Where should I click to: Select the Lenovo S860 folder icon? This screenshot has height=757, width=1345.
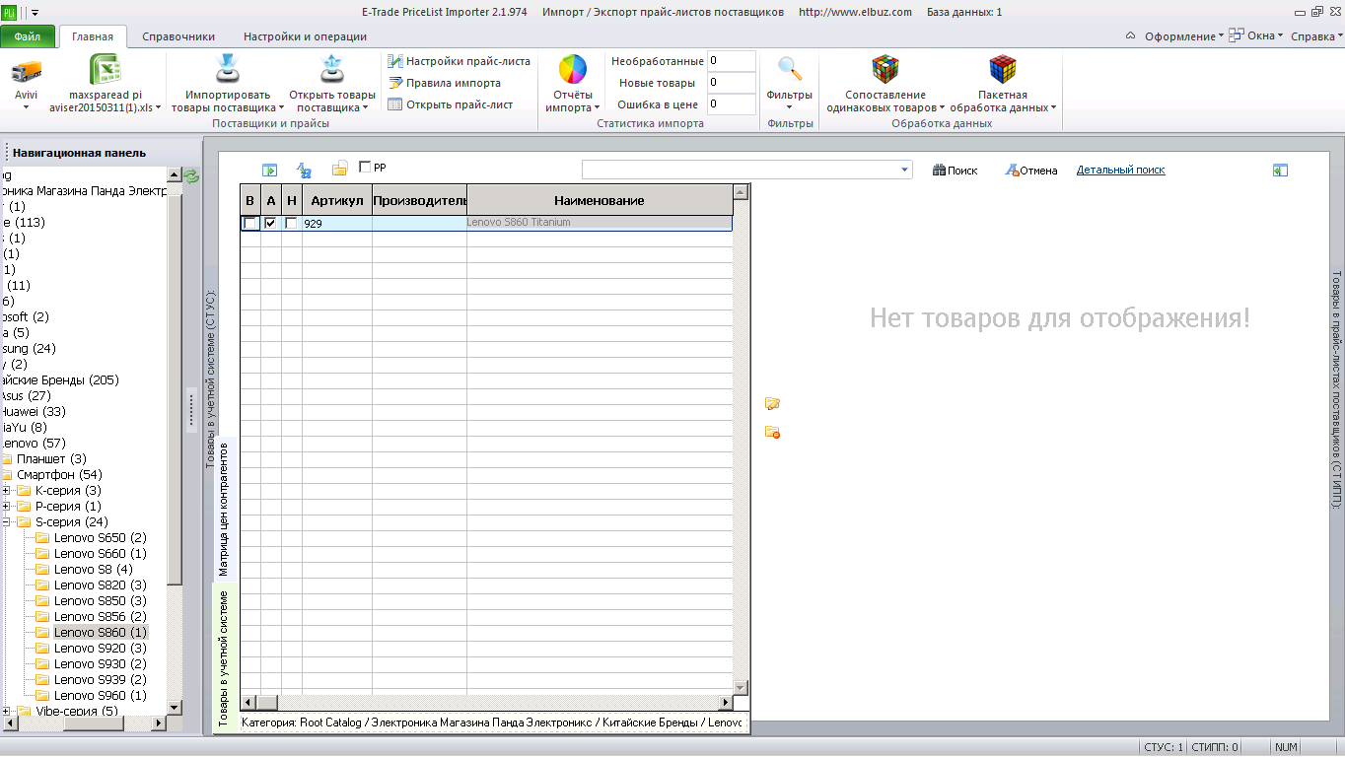42,632
